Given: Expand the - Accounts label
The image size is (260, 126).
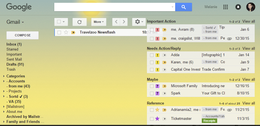Looking at the screenshot, I should (4, 81).
